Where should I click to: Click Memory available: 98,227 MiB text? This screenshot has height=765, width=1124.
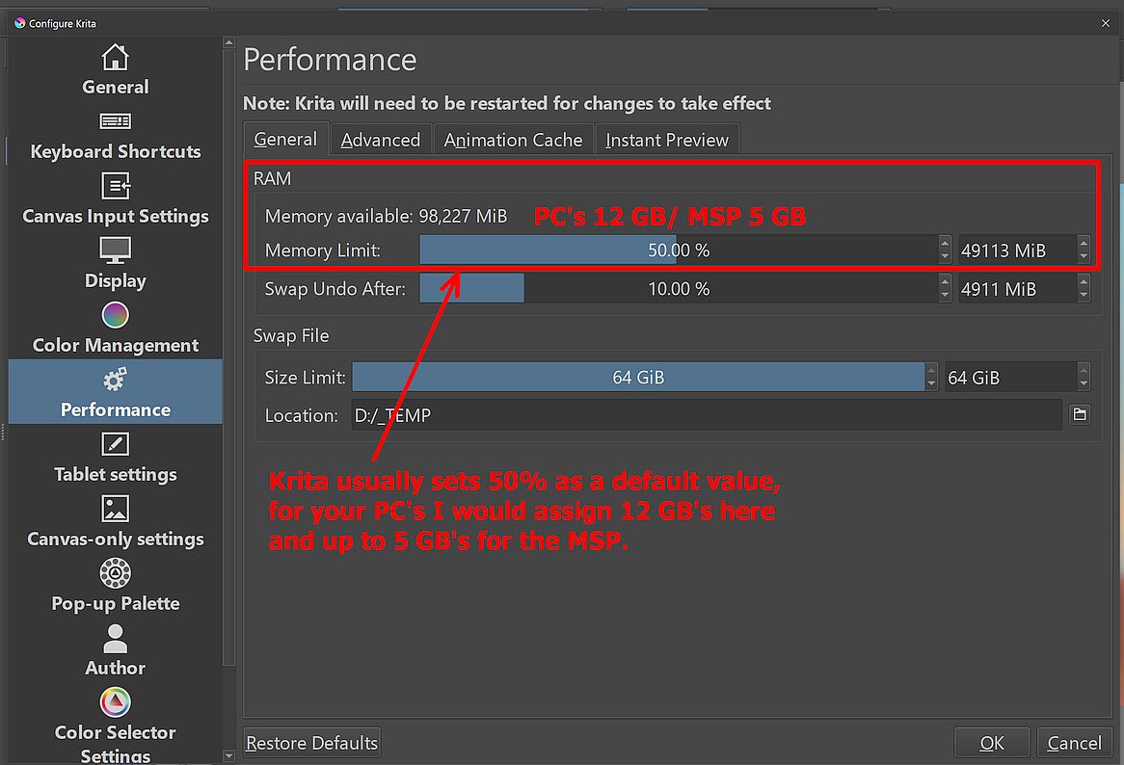tap(386, 216)
